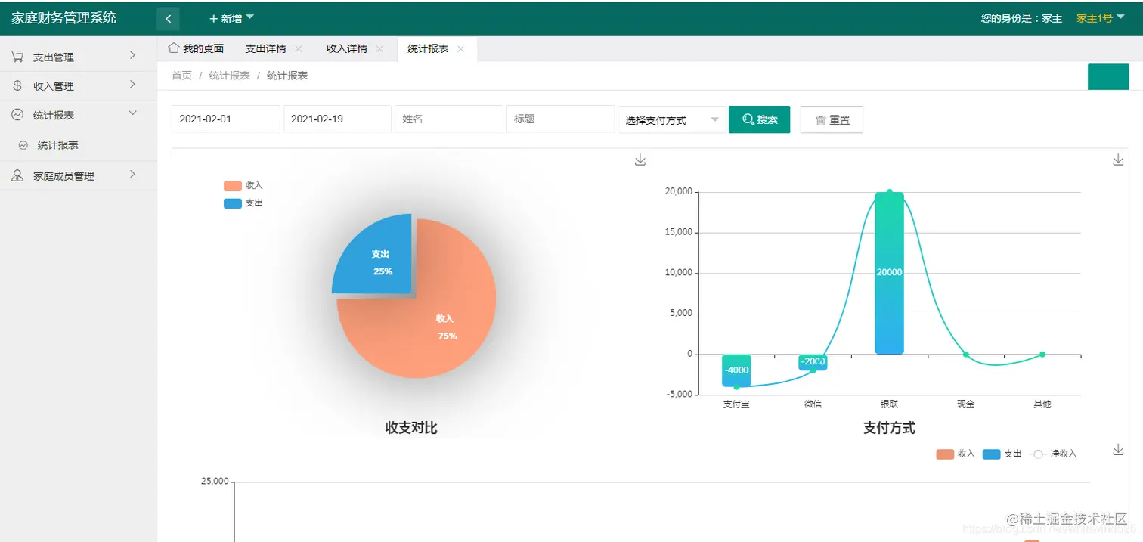Screen dimensions: 1143x542
Task: Click the person icon beside 家庭成员管理
Action: pyautogui.click(x=17, y=175)
